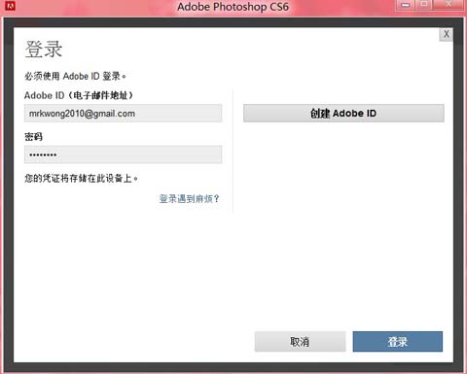
Task: Click the 登录 heading text
Action: click(x=44, y=50)
